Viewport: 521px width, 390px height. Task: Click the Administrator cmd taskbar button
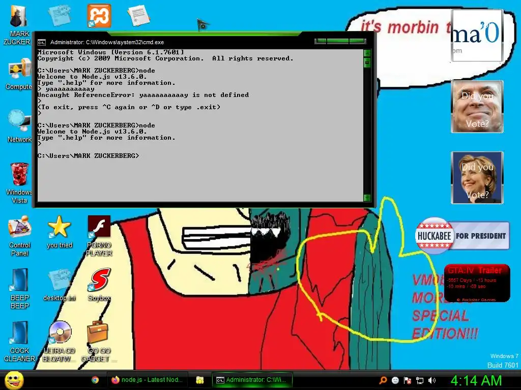(251, 380)
